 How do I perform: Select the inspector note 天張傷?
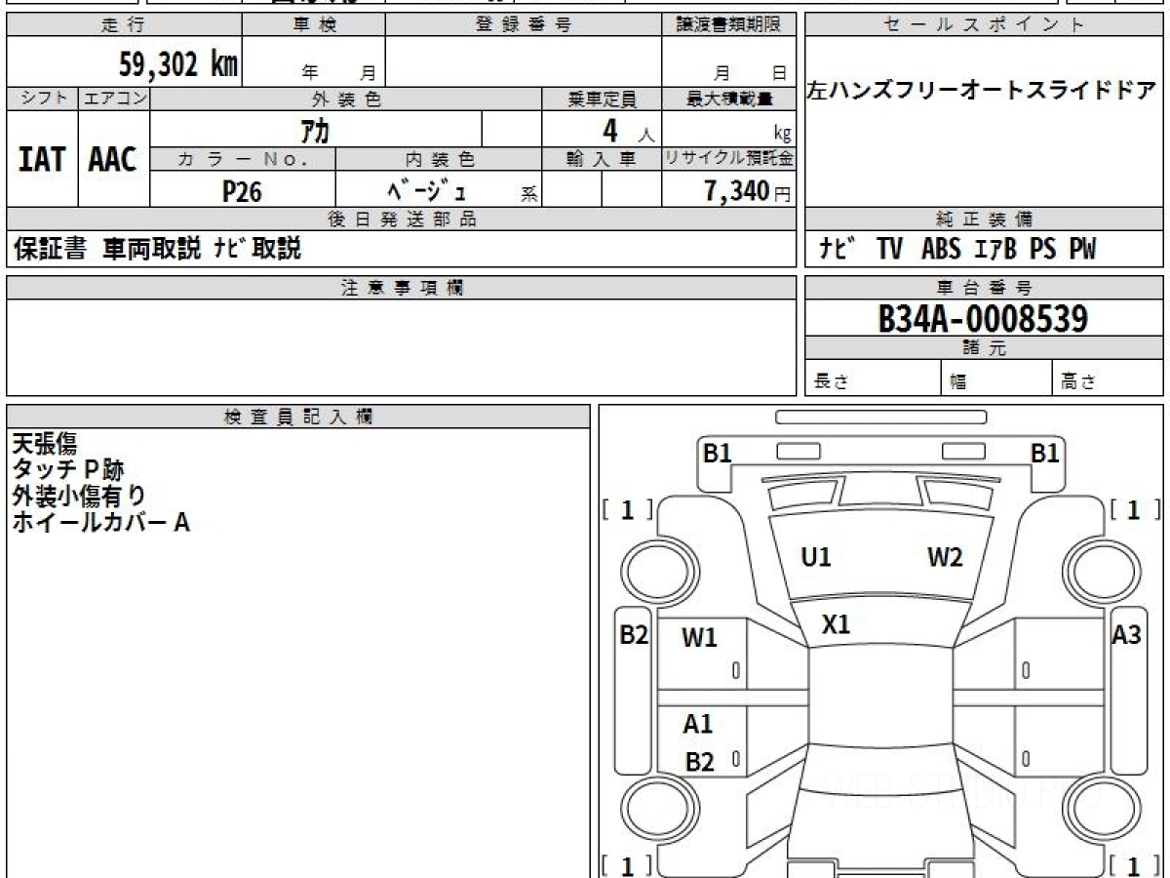pos(44,444)
